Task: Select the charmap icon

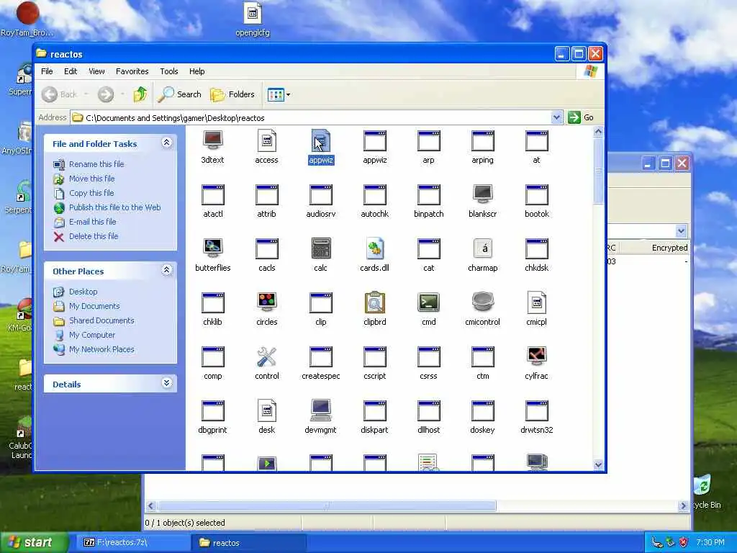Action: pos(483,248)
